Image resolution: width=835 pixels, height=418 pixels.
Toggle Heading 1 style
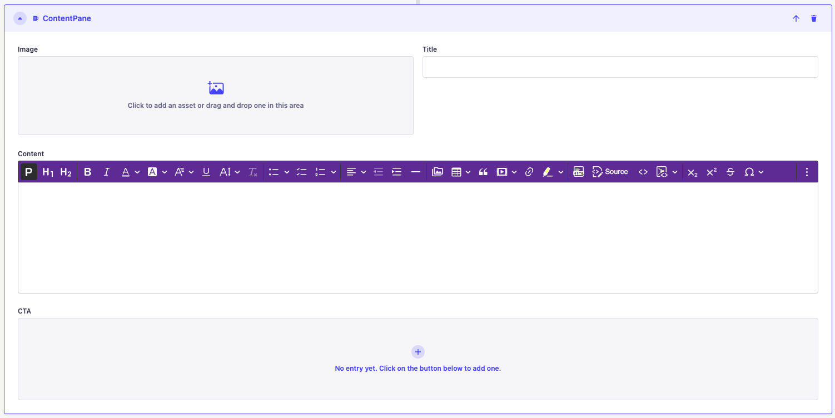coord(48,172)
